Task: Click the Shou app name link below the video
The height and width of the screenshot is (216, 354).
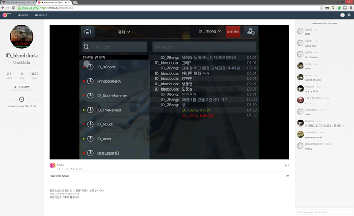Action: pyautogui.click(x=60, y=165)
